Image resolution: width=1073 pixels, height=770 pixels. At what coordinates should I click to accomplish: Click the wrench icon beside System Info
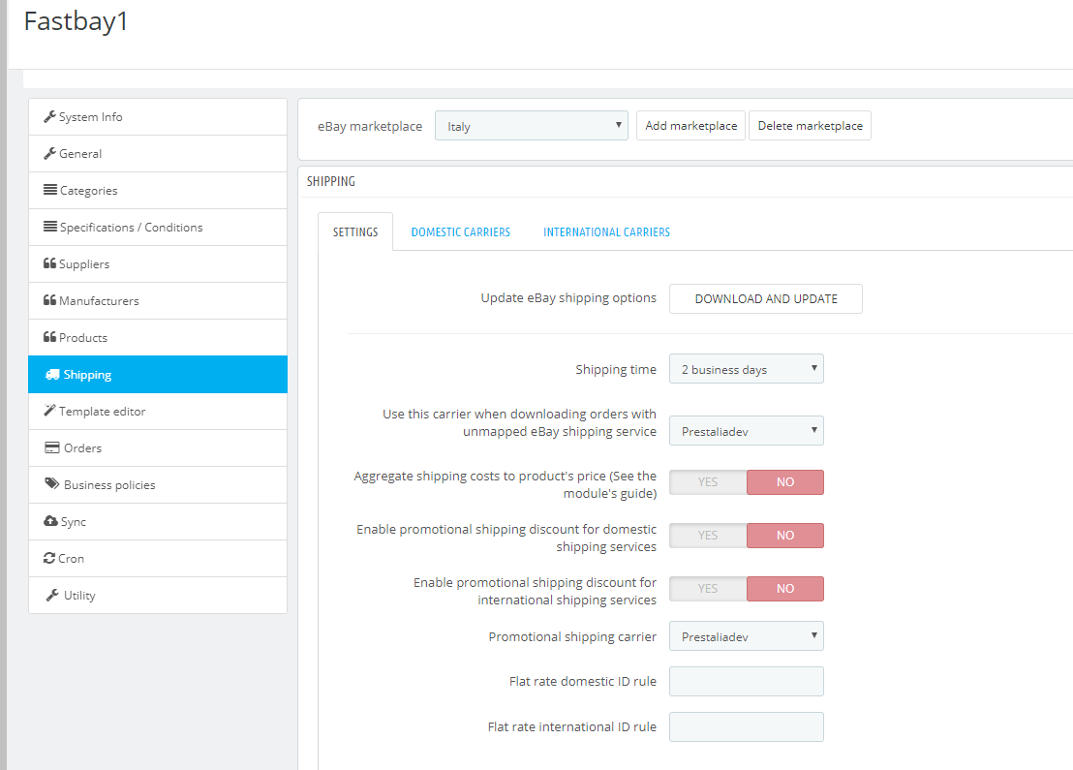(49, 117)
